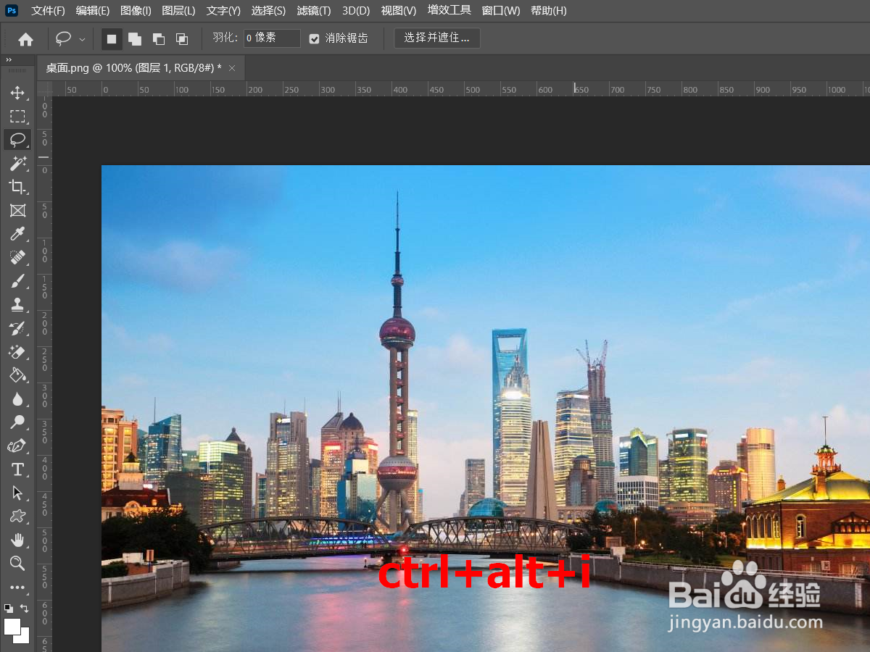
Task: Click the 选择并遮住 button
Action: coord(436,38)
